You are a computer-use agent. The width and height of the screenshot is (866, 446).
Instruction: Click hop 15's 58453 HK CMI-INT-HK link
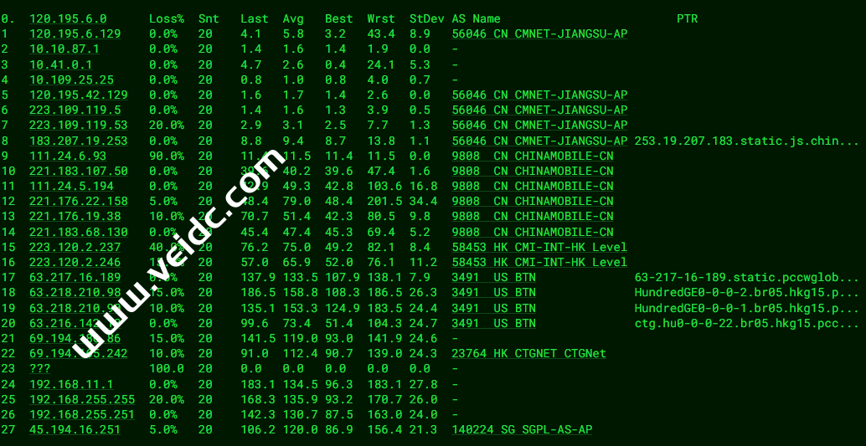tap(539, 248)
